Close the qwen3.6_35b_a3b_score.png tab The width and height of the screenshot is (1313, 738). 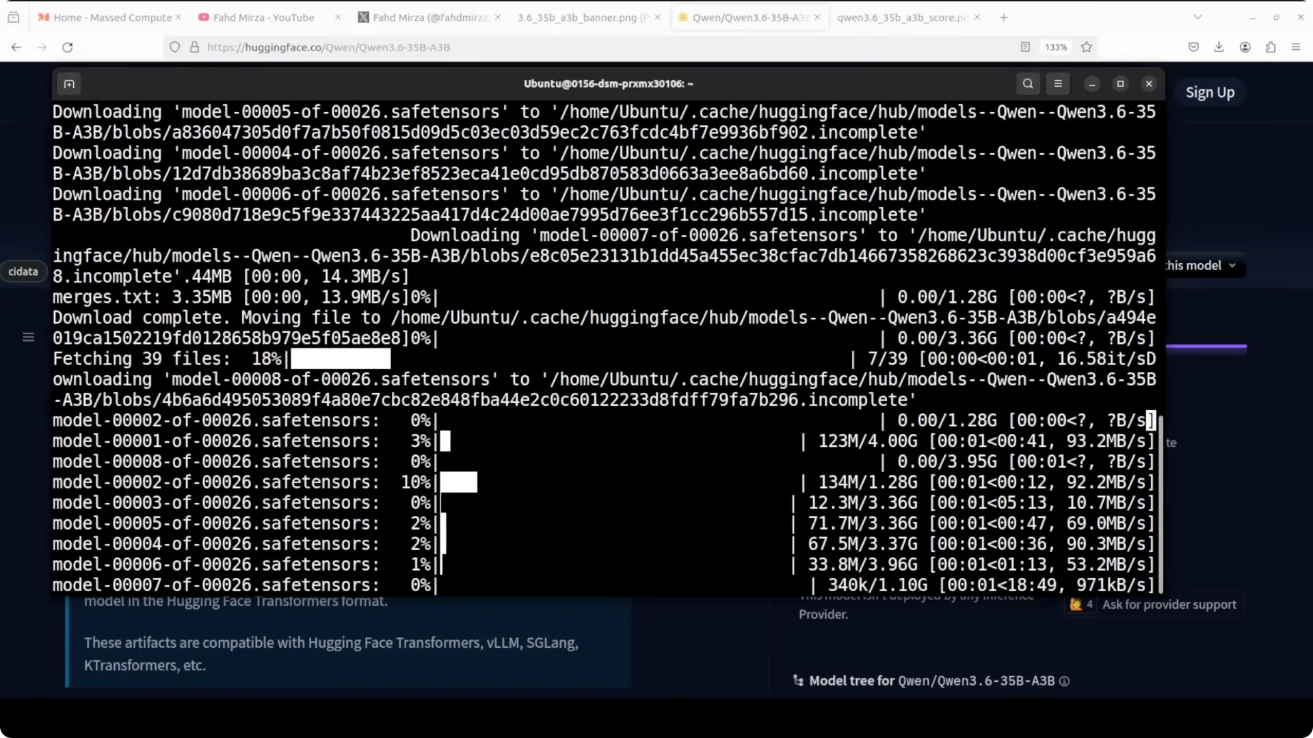click(x=977, y=17)
